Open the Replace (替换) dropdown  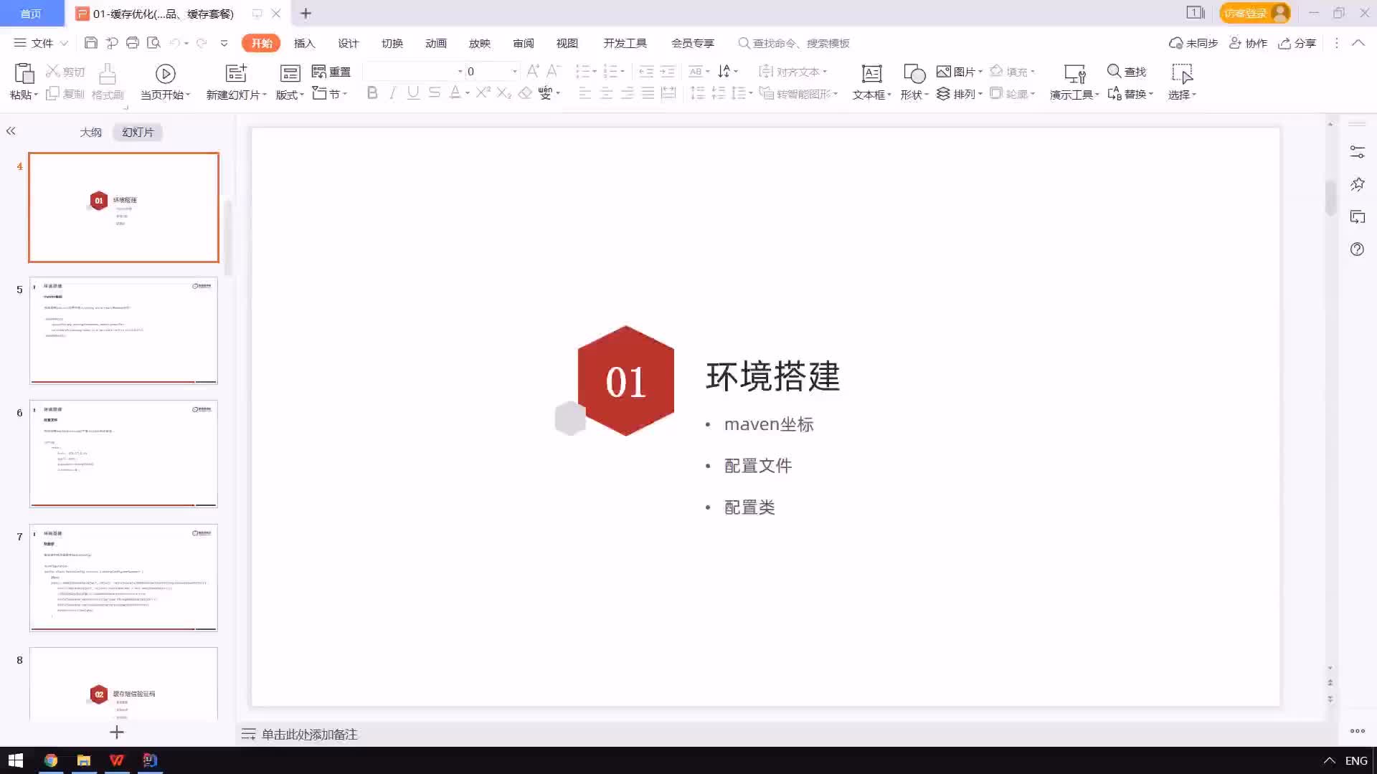click(x=1130, y=94)
